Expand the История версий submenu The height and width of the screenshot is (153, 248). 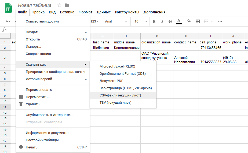point(53,79)
